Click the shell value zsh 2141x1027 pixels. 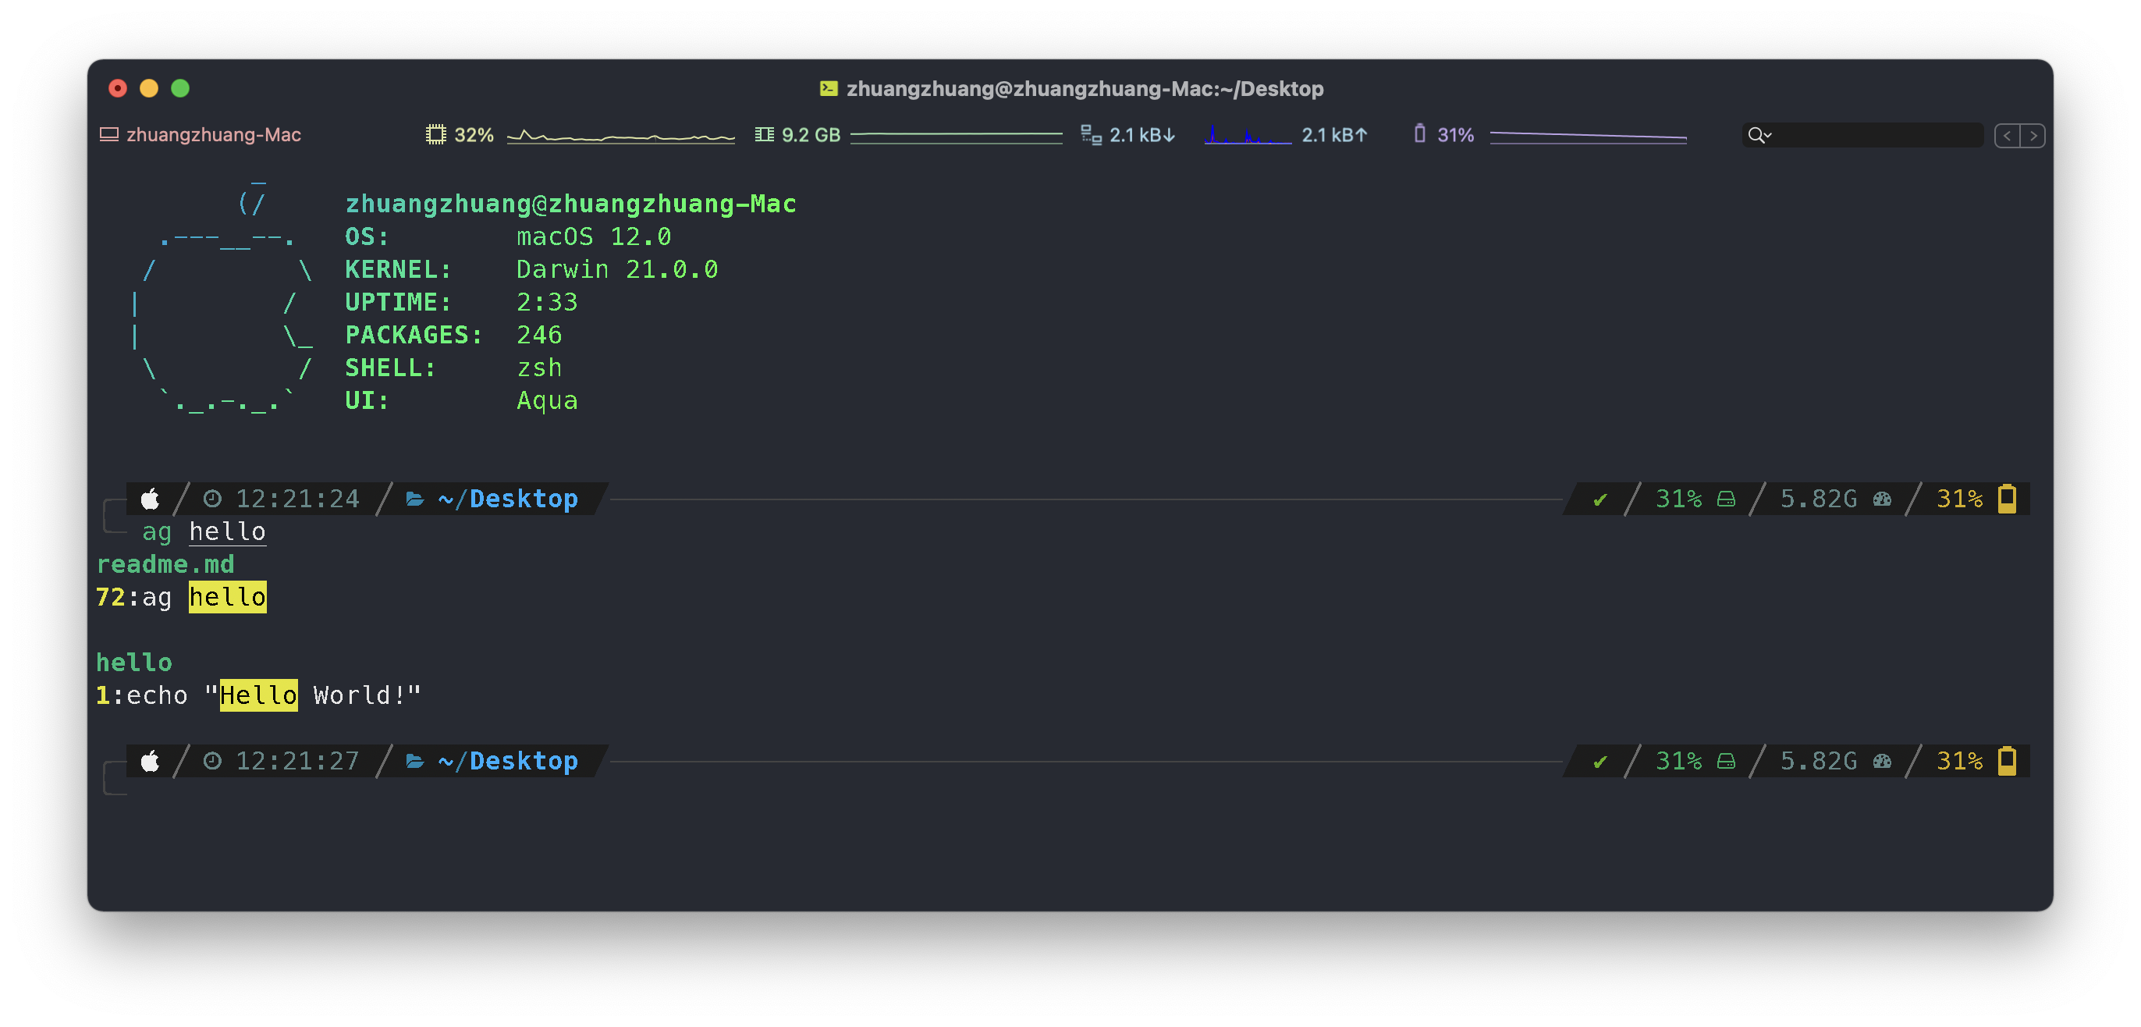[x=539, y=368]
